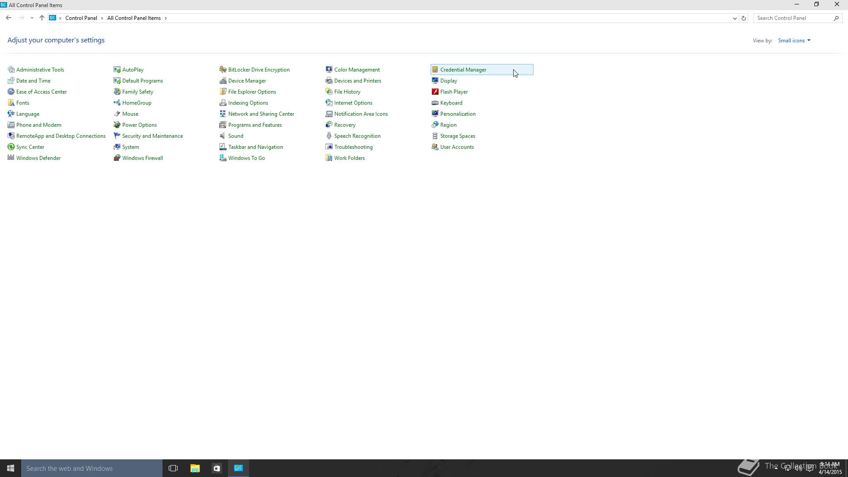Open Taskbar and Navigation

click(255, 147)
